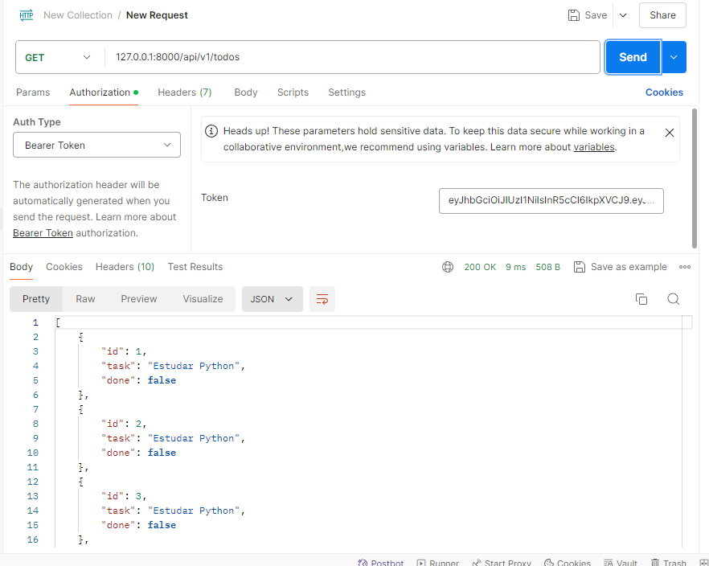Click the globe network information icon

[x=448, y=267]
